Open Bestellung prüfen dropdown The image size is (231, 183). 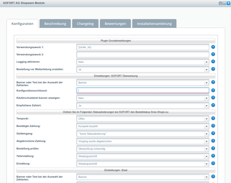coord(207,149)
